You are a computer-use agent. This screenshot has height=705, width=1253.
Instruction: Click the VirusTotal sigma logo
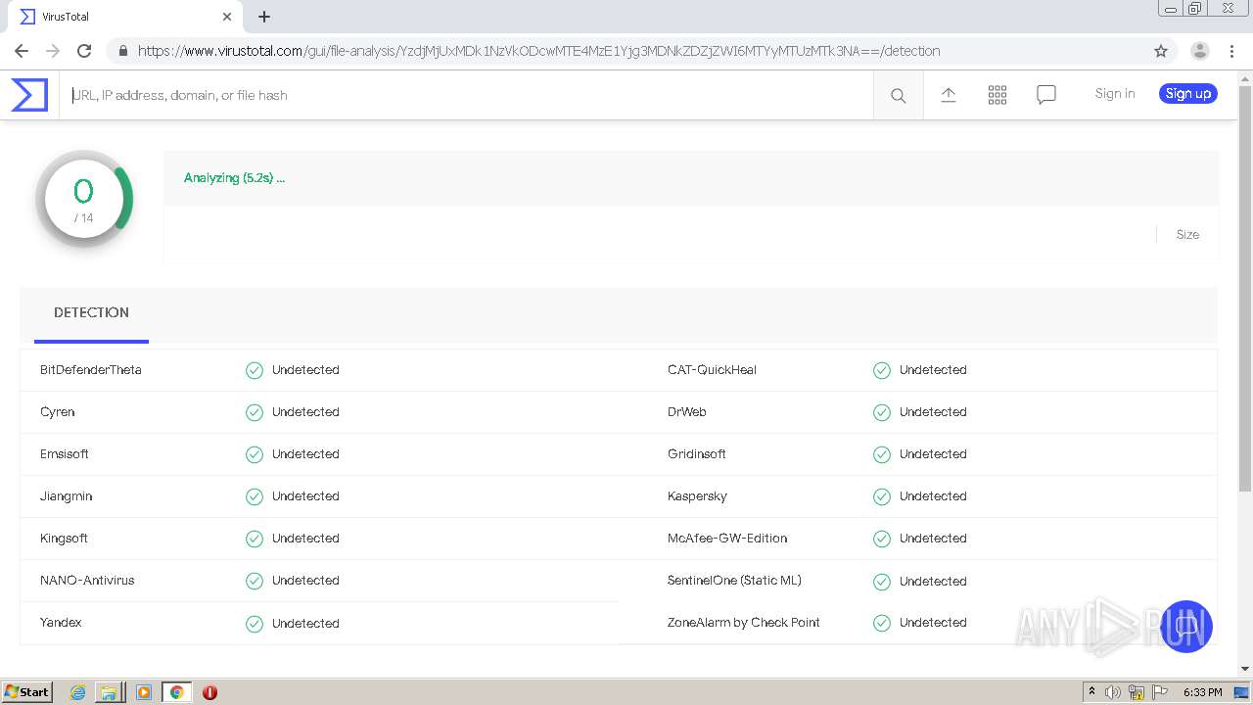point(29,95)
